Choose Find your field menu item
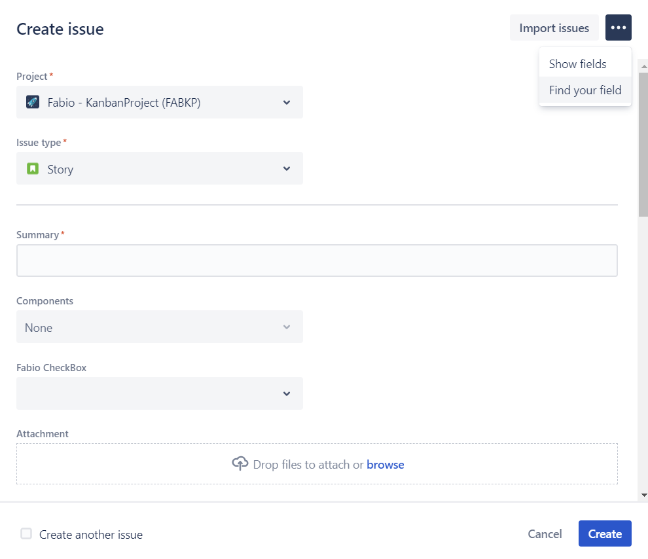Screen dimensions: 648x559 585,90
